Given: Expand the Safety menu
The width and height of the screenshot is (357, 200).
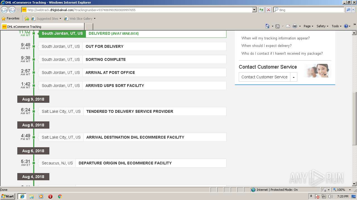Looking at the screenshot, I should pos(322,26).
